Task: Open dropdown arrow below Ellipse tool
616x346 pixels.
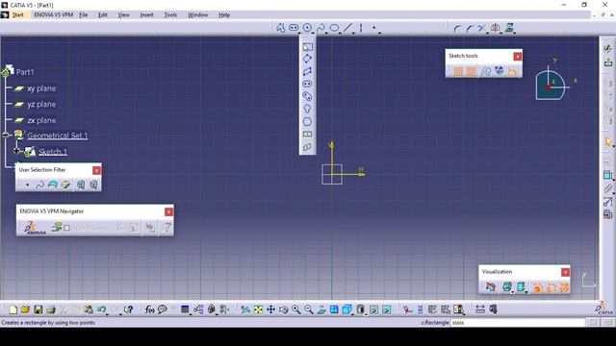Action: pos(340,33)
